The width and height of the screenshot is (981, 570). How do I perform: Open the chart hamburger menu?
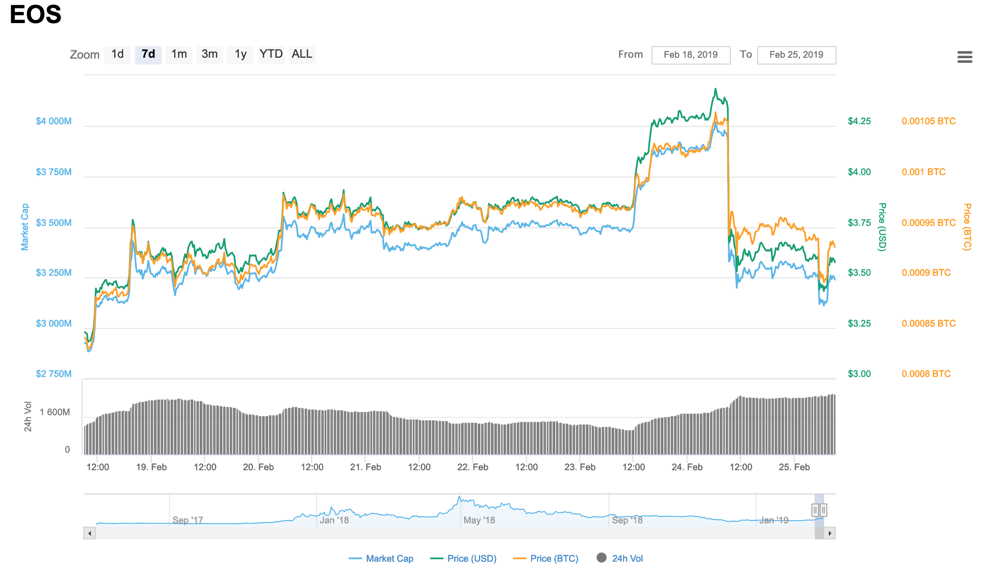tap(965, 57)
